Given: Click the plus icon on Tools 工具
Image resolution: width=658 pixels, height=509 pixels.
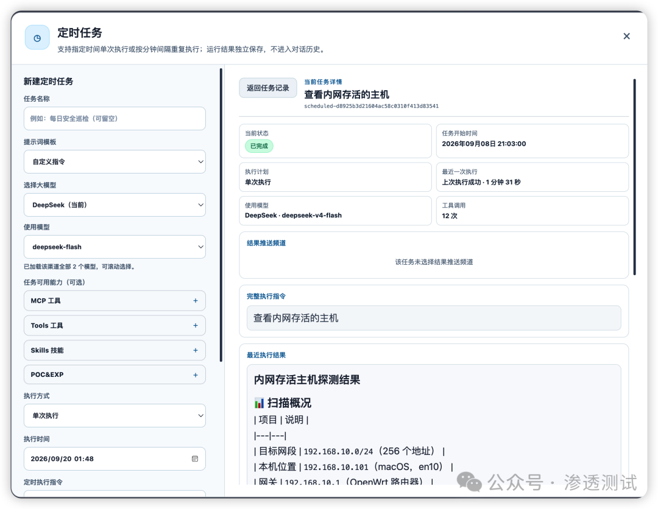Looking at the screenshot, I should click(195, 325).
